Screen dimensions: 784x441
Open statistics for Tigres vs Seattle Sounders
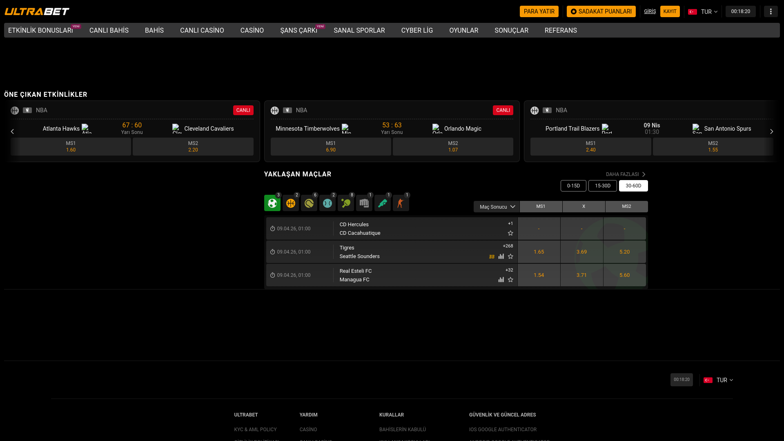(501, 256)
